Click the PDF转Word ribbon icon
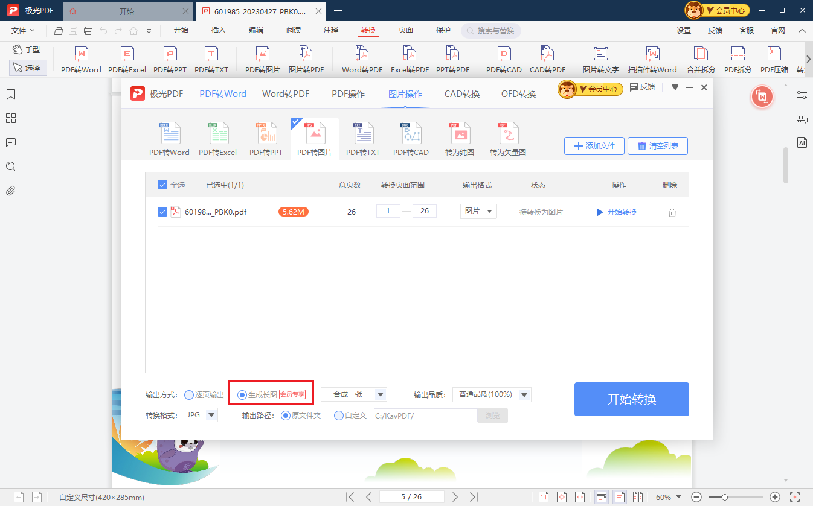 coord(81,60)
